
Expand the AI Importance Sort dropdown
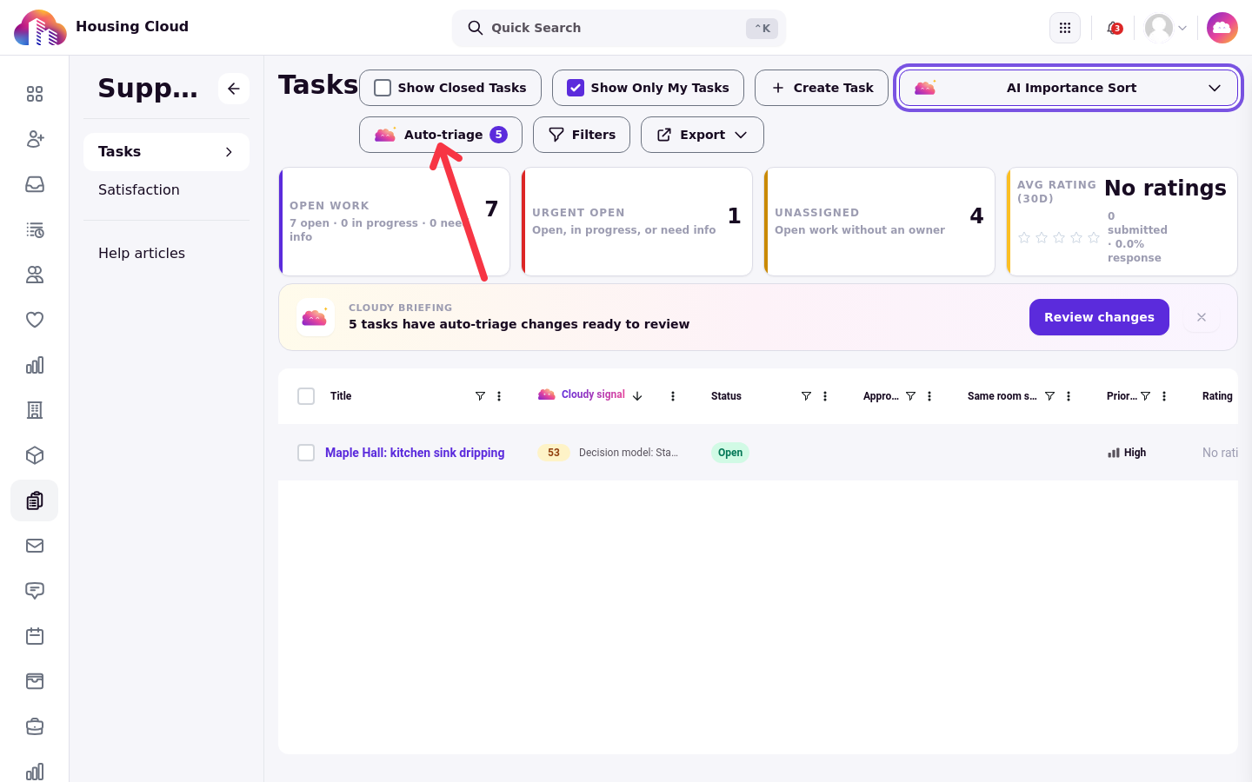(x=1069, y=88)
